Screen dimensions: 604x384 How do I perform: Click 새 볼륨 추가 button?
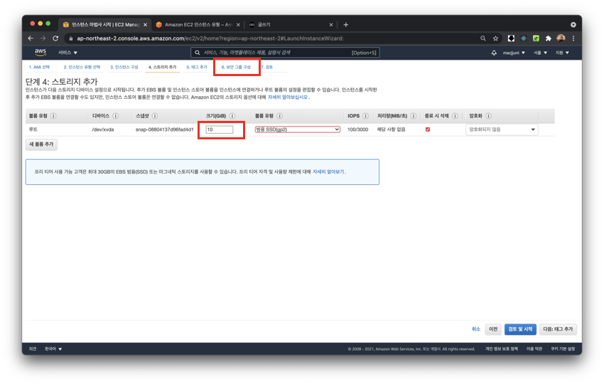41,144
